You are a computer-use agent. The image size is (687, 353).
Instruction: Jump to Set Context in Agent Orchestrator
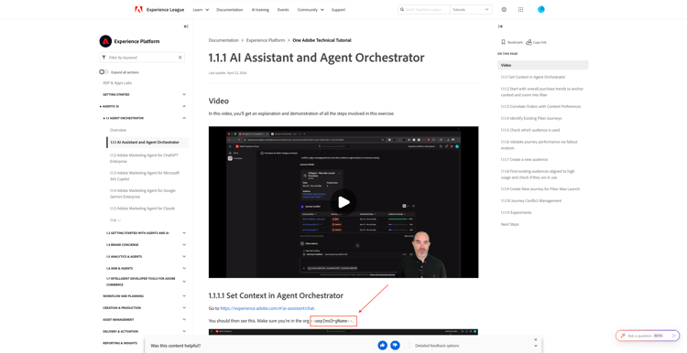pyautogui.click(x=533, y=77)
